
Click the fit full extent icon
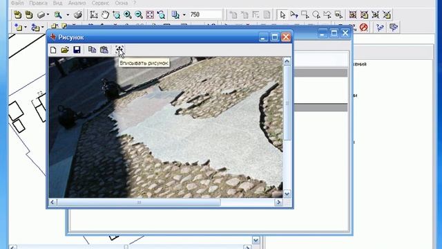point(150,15)
